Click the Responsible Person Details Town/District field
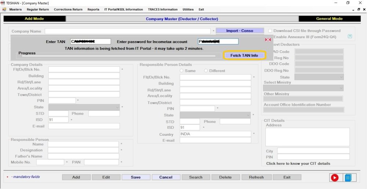The image size is (367, 189). coord(215,102)
